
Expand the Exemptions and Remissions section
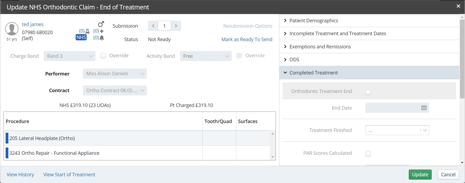[320, 47]
